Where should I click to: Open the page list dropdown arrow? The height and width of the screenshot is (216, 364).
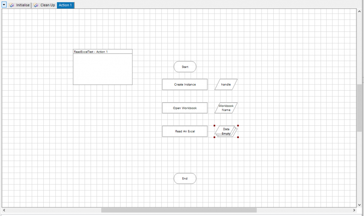point(4,5)
